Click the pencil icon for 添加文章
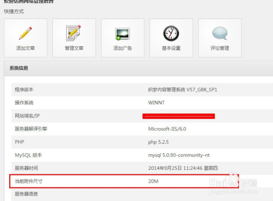 pyautogui.click(x=26, y=33)
